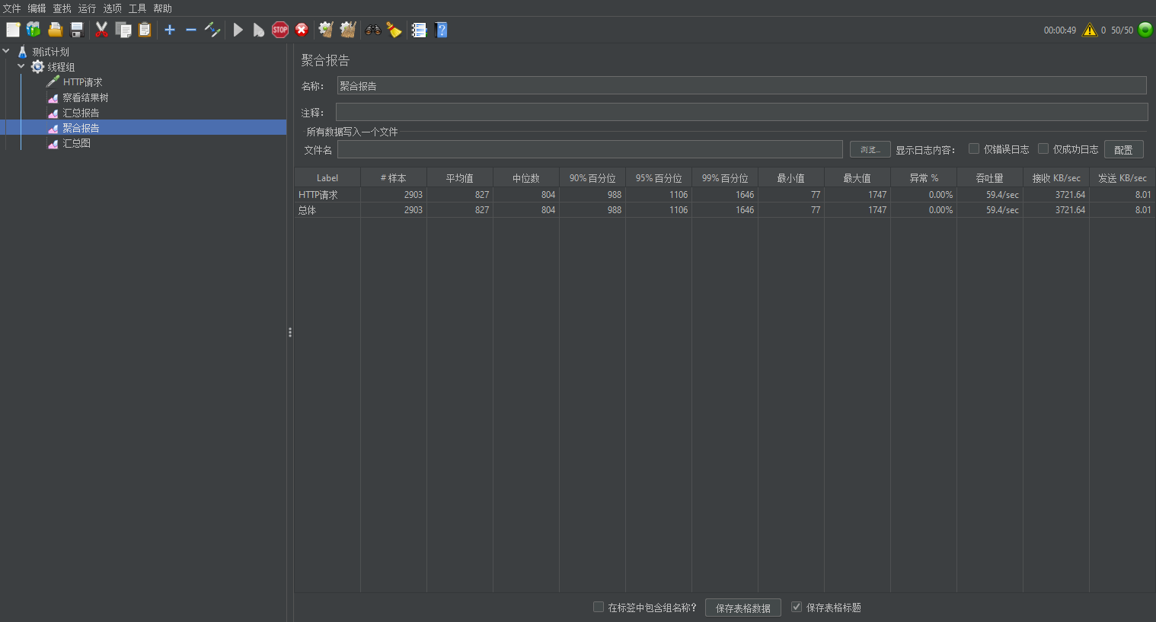1156x622 pixels.
Task: Select the 测试计划 tree node
Action: click(x=50, y=52)
